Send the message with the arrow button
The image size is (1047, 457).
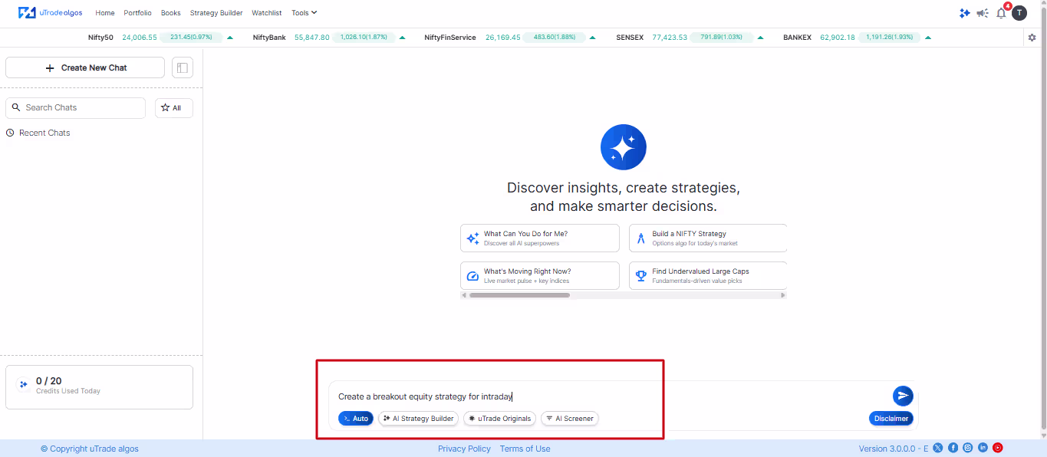pos(903,396)
